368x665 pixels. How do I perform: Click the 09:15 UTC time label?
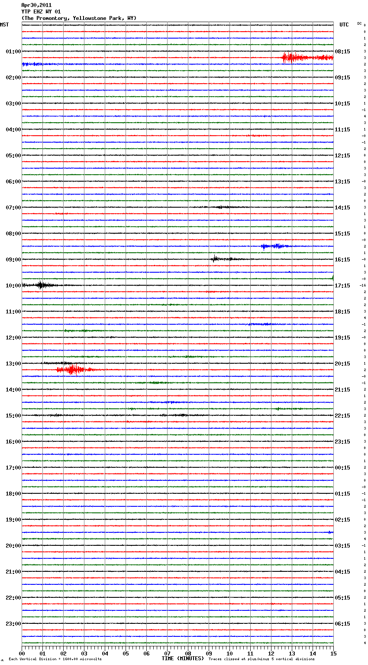click(342, 78)
